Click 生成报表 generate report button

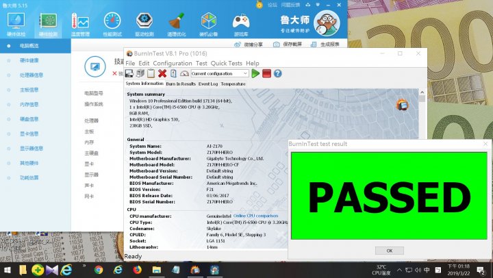325,45
